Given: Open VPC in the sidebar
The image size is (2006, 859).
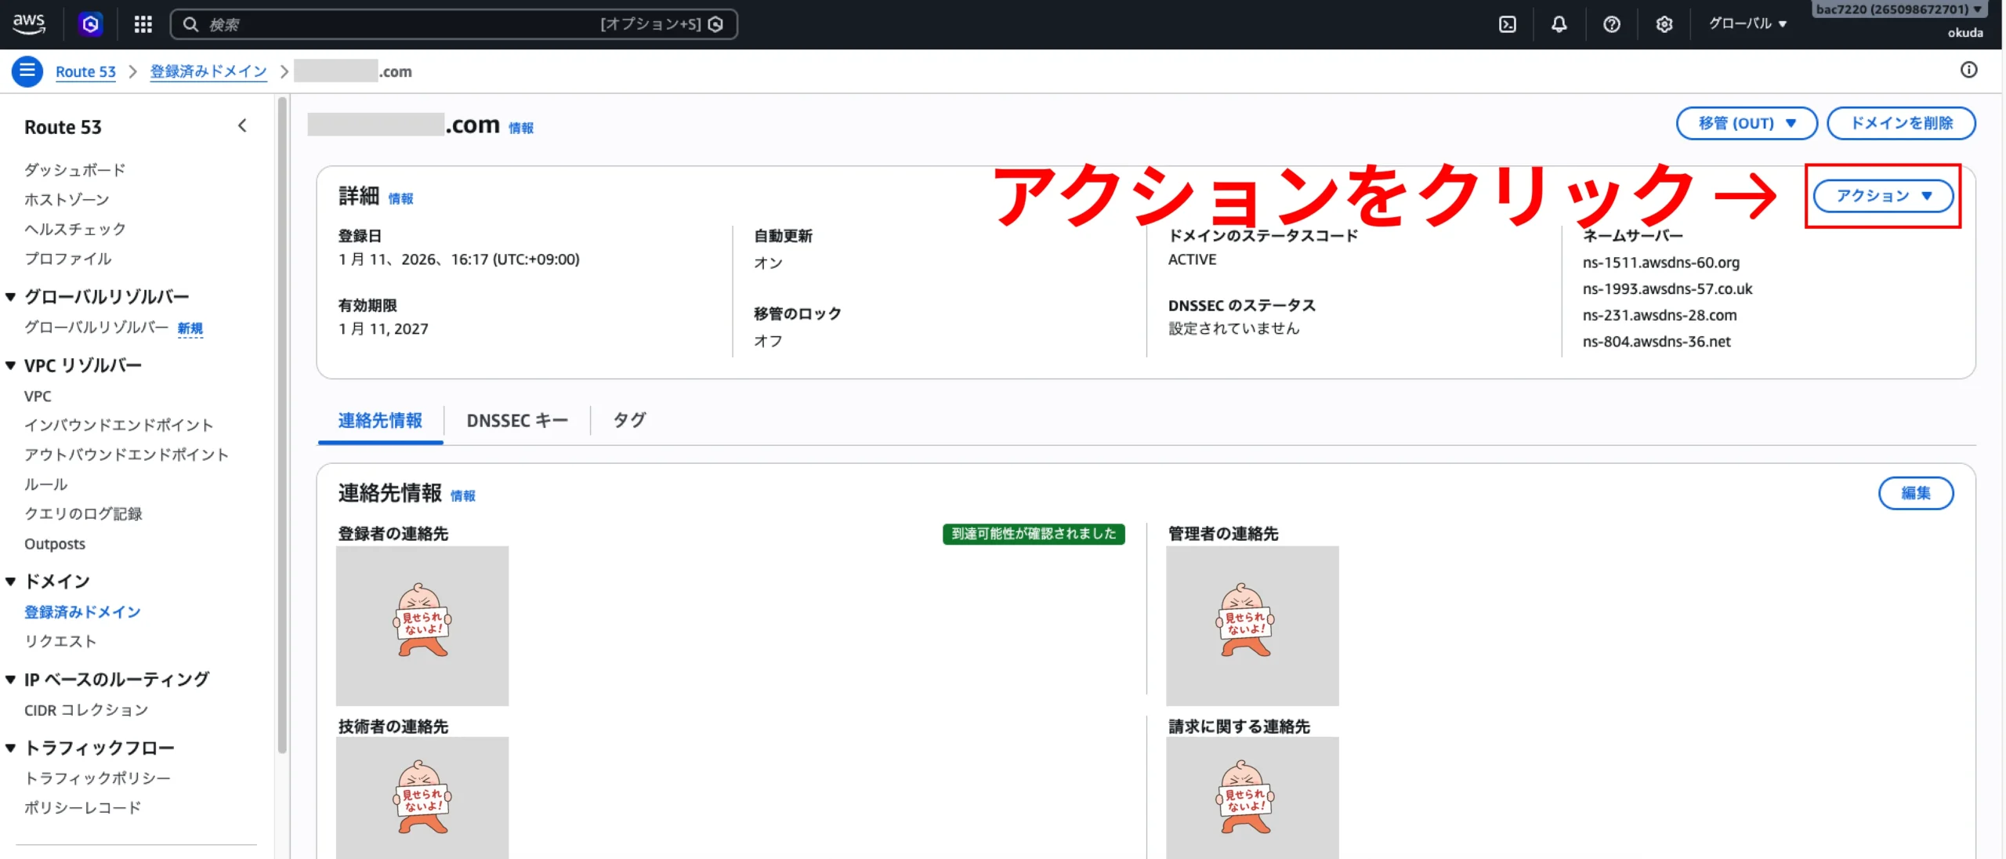Looking at the screenshot, I should coord(38,397).
